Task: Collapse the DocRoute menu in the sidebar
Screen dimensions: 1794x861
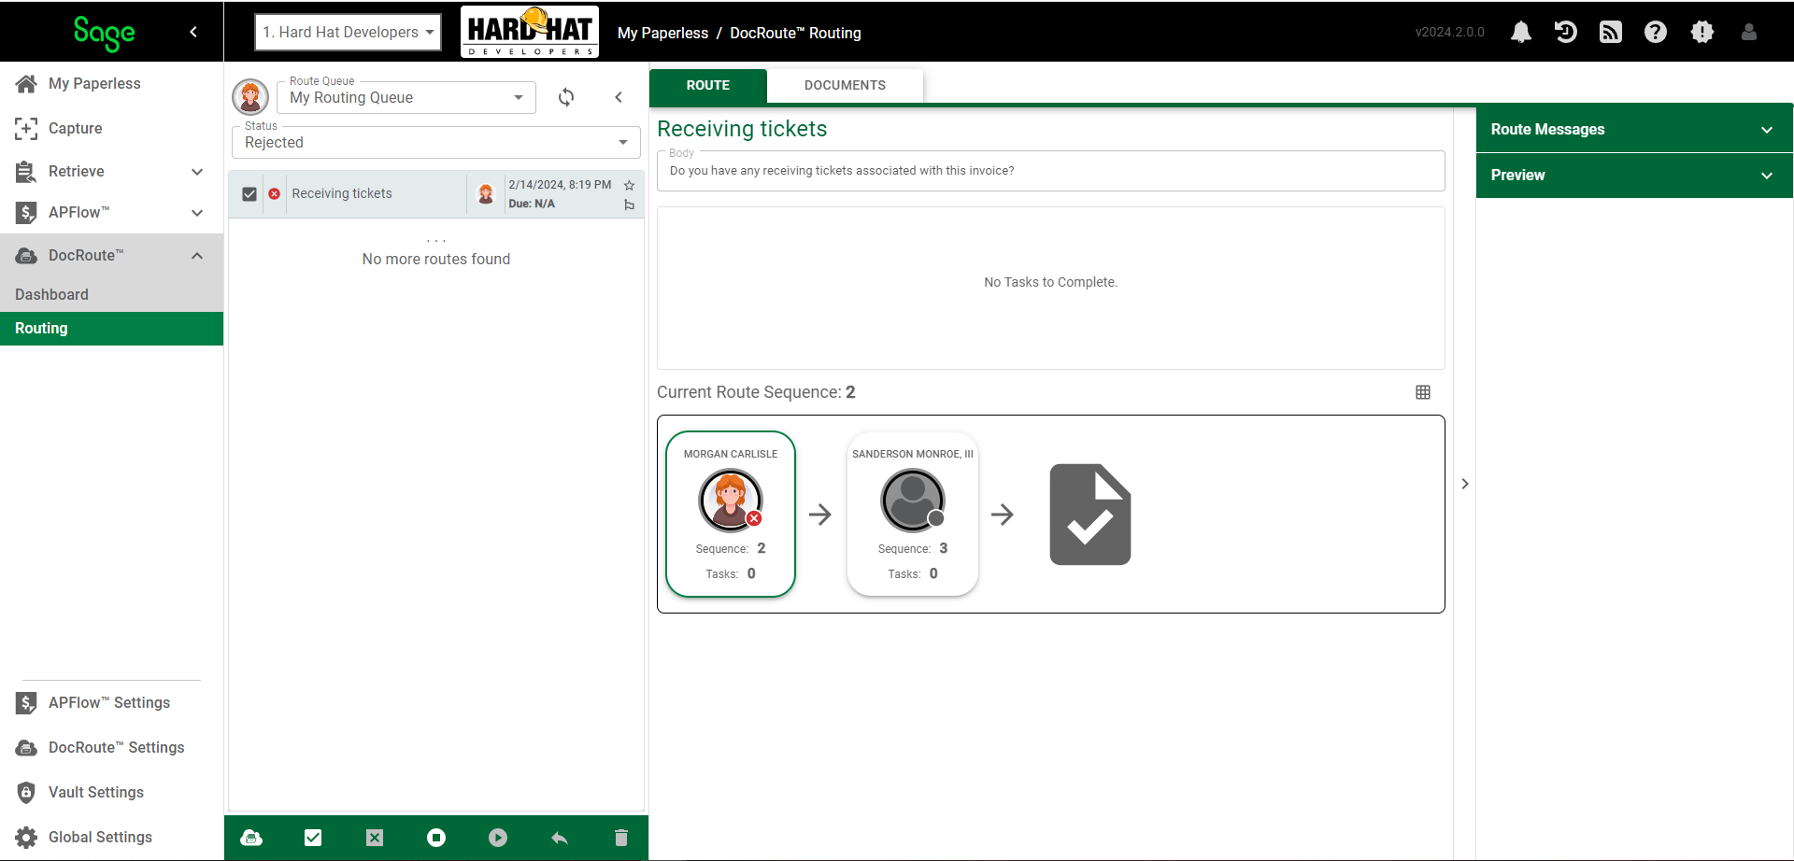Action: pos(197,256)
